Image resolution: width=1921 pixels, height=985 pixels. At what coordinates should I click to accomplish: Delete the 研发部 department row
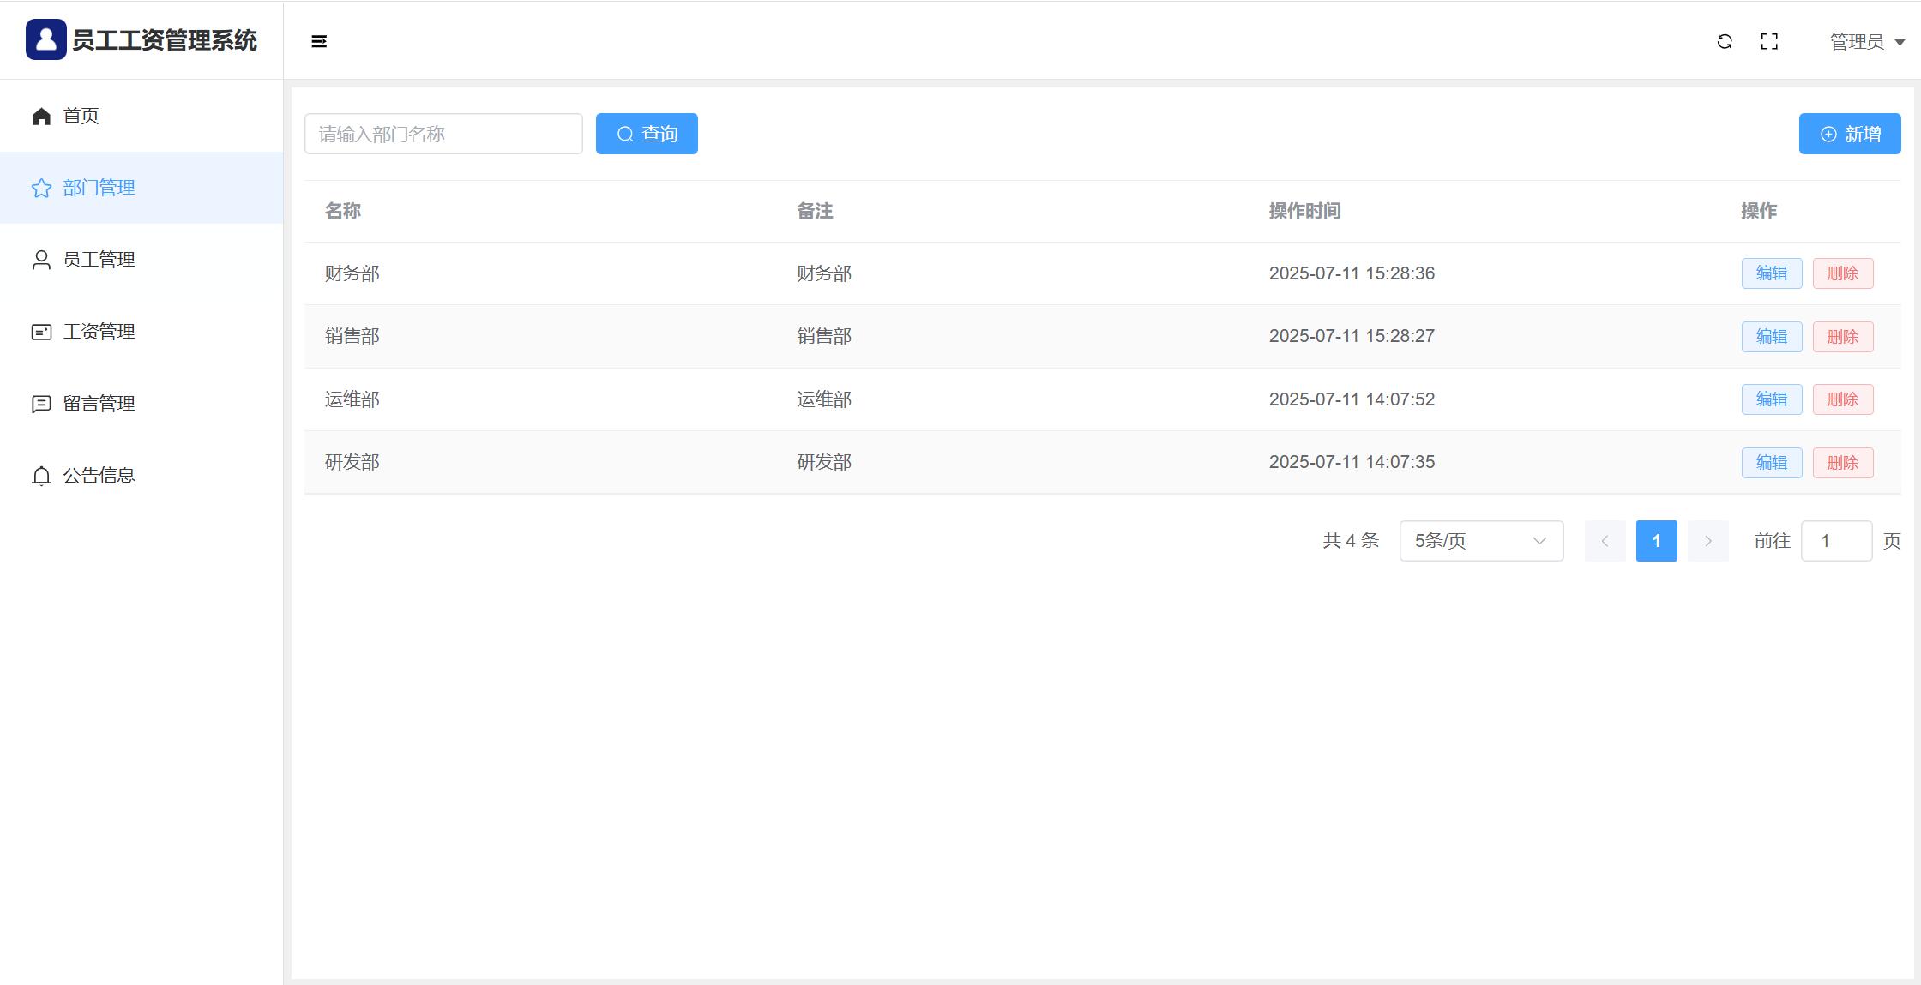[x=1842, y=463]
